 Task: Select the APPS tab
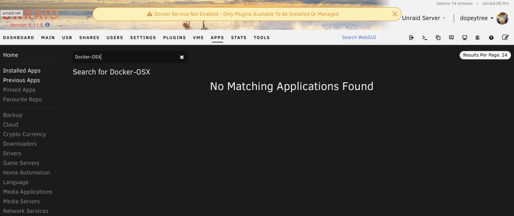[217, 38]
